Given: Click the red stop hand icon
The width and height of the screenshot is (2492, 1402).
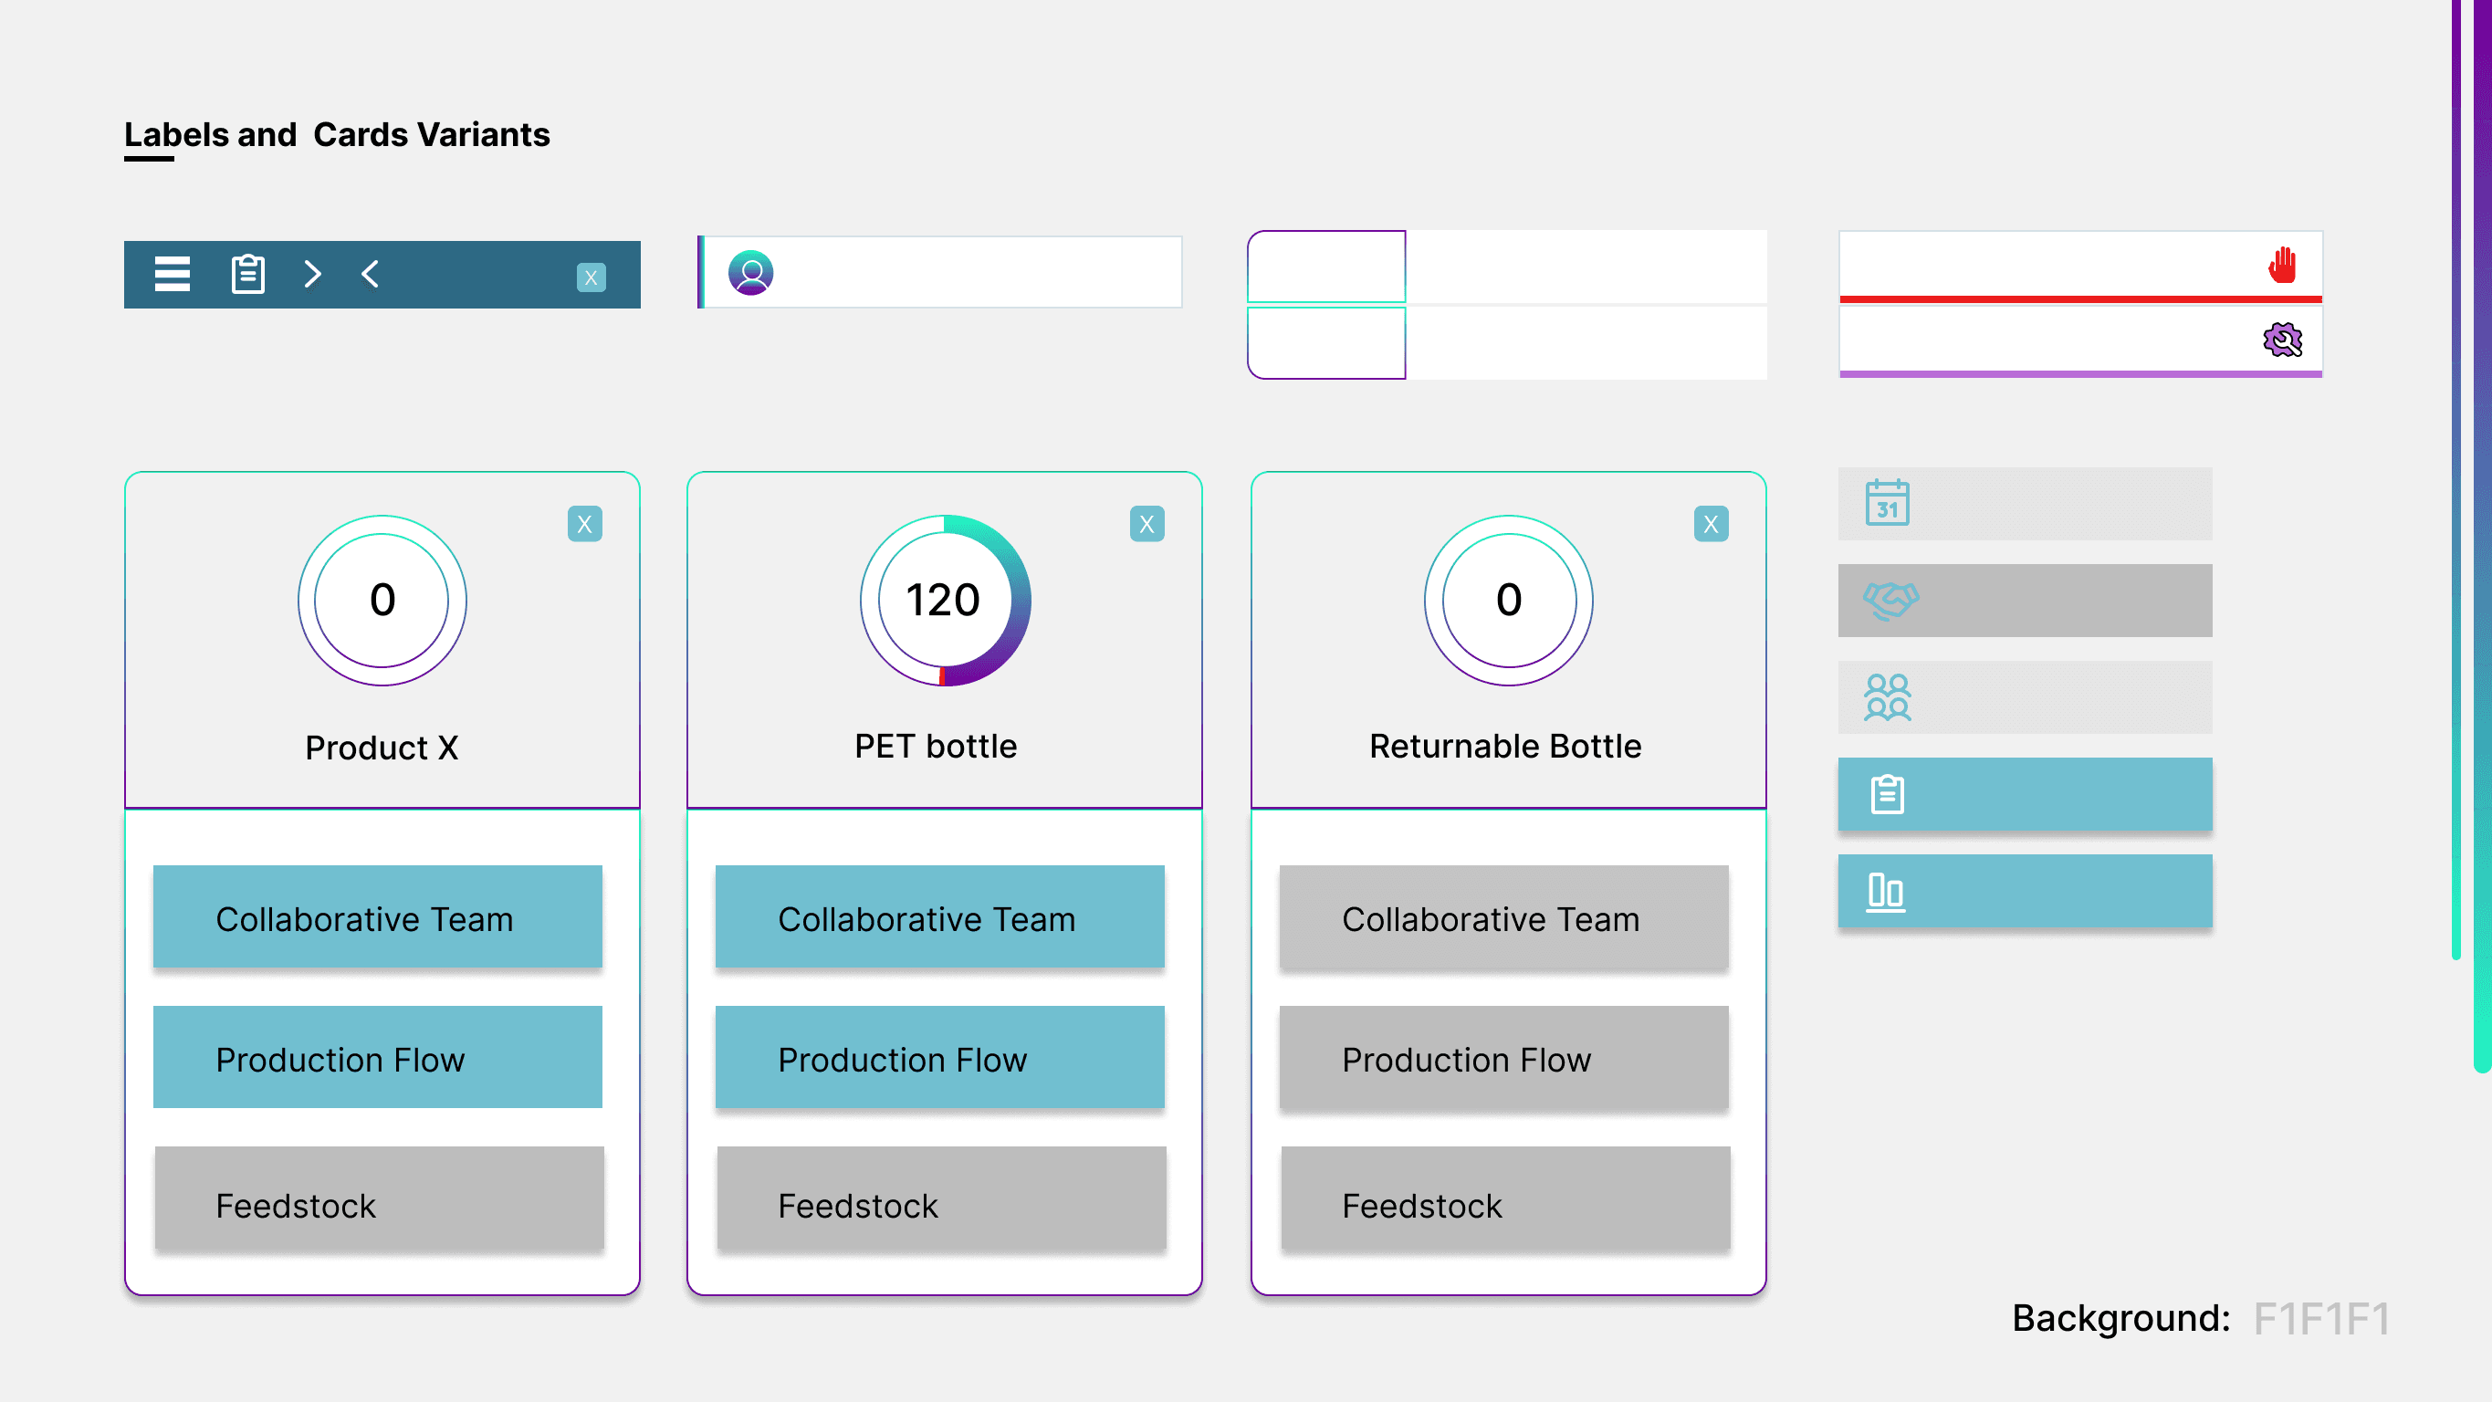Looking at the screenshot, I should [x=2282, y=265].
